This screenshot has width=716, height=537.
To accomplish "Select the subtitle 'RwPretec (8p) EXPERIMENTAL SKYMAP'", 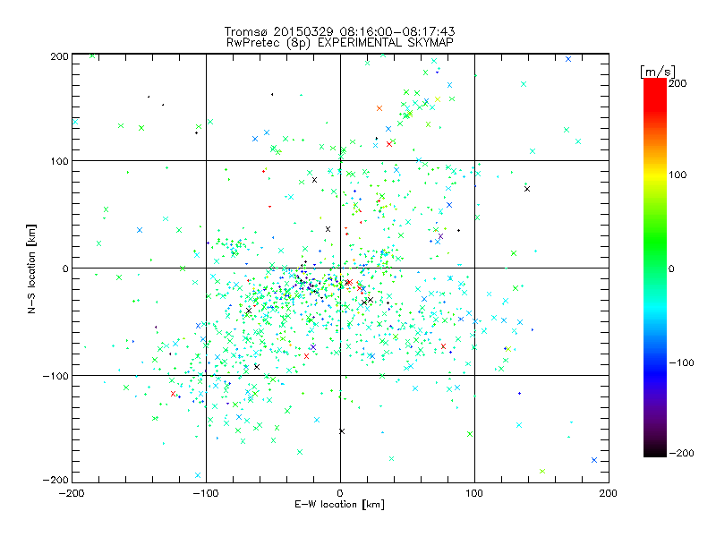I will (x=340, y=43).
